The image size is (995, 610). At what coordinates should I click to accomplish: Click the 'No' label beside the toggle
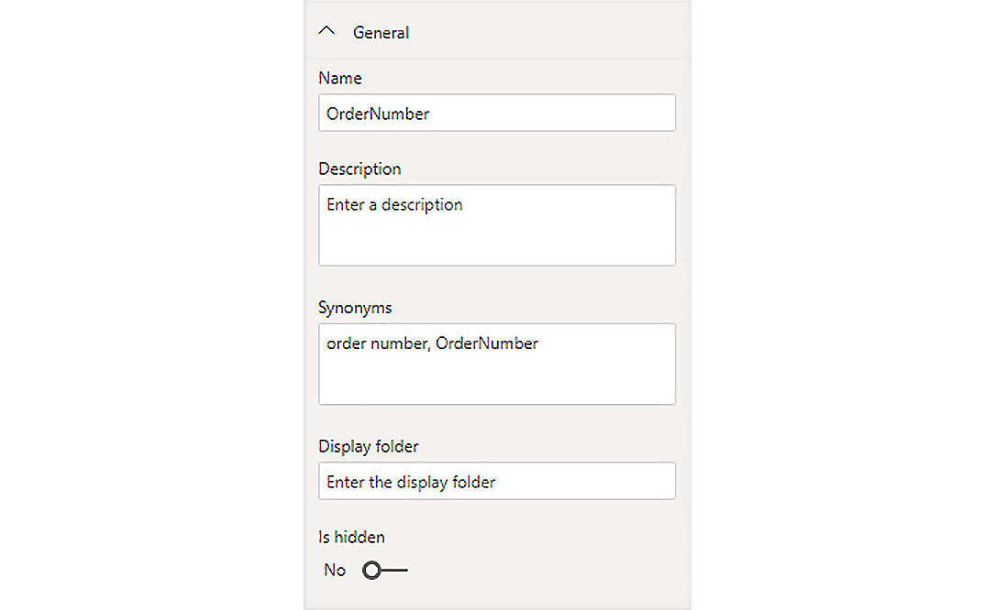(x=335, y=571)
